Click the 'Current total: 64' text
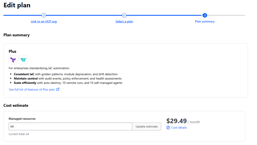The width and height of the screenshot is (257, 145). [19, 134]
